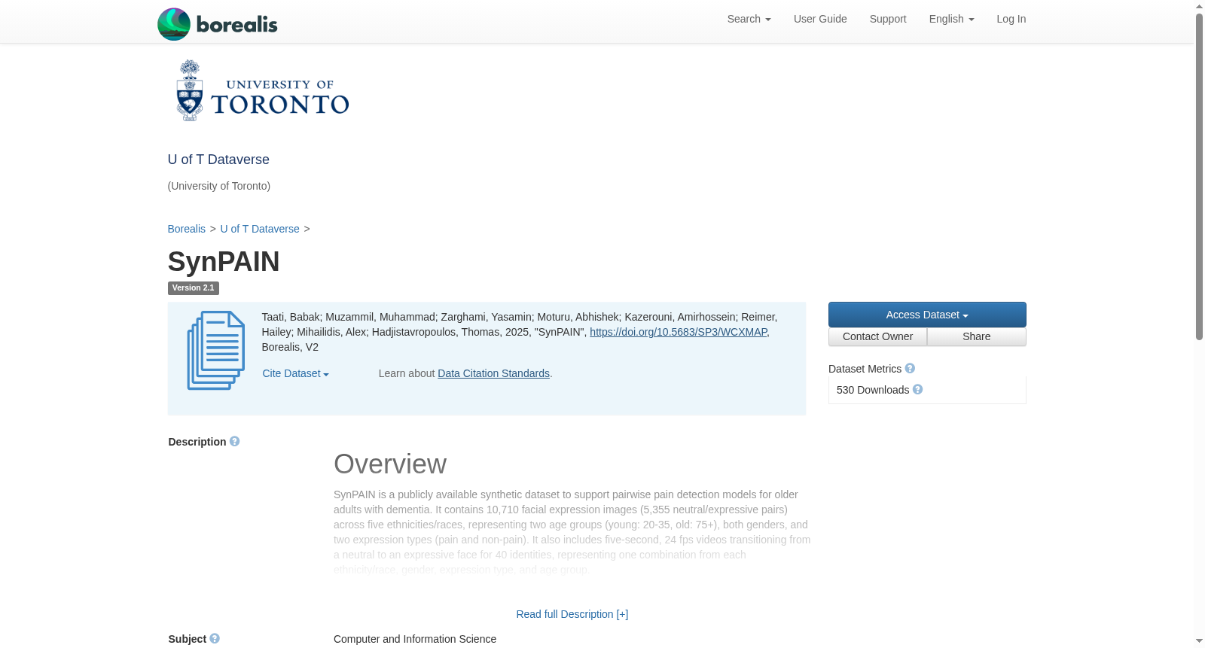The width and height of the screenshot is (1205, 648).
Task: Click the Log In link
Action: pos(1011,19)
